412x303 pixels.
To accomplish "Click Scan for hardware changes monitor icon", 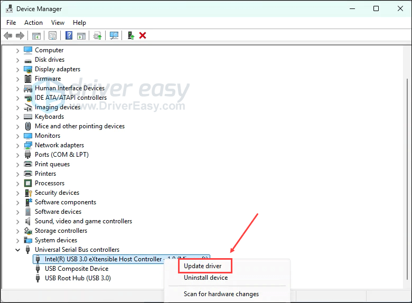I will click(x=114, y=36).
